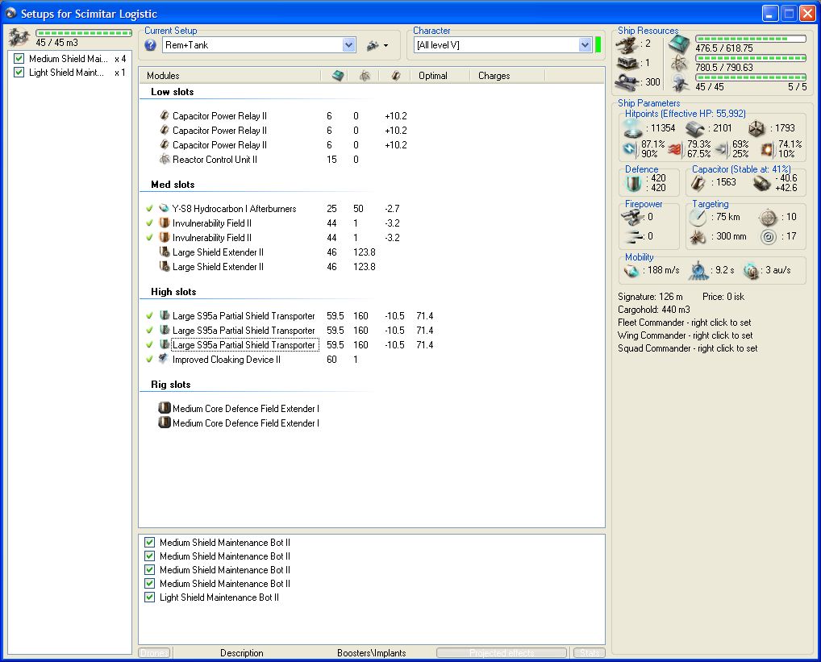Click the launcher hardpoints icon

[x=627, y=64]
